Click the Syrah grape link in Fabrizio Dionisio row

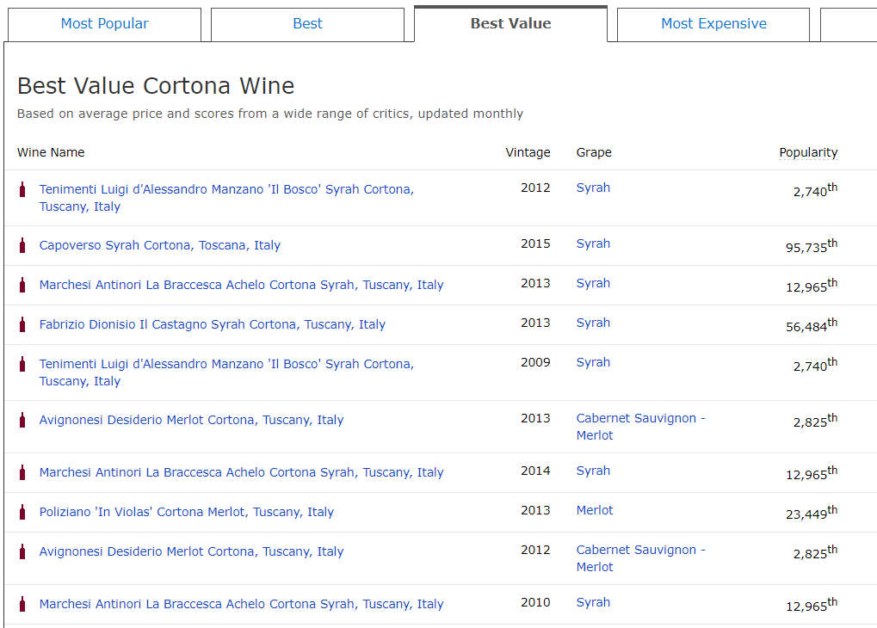point(593,323)
